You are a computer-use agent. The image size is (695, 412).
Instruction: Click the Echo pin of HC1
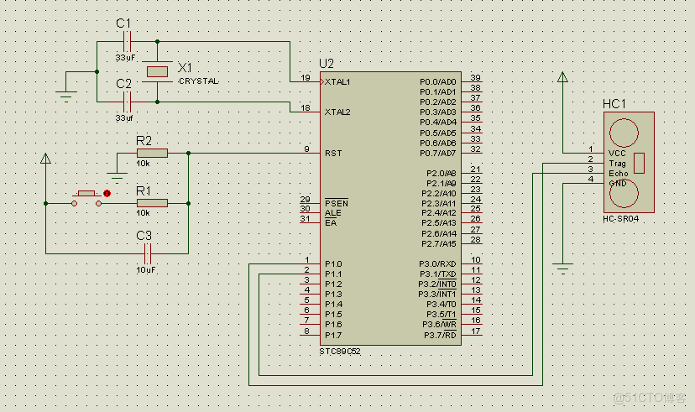[619, 173]
